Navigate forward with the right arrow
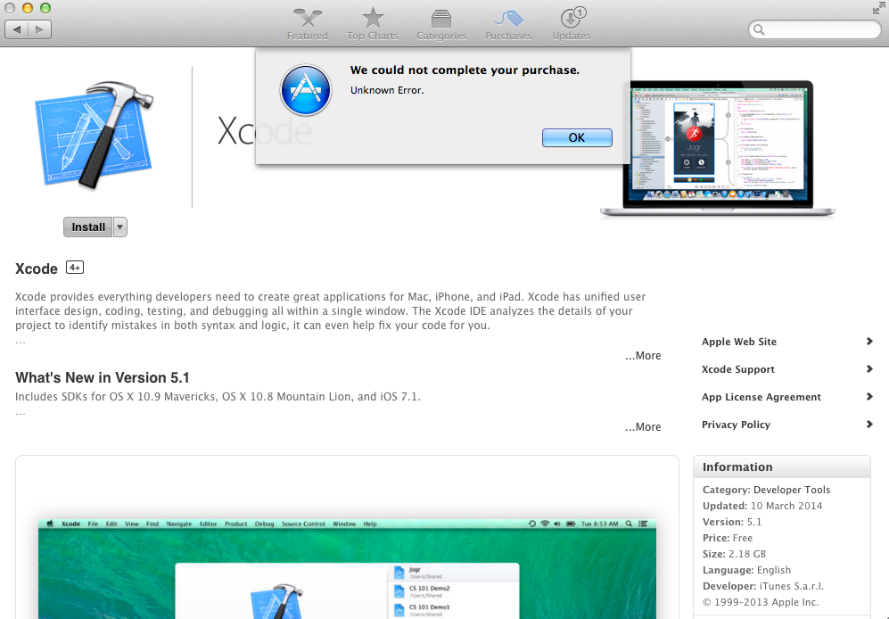This screenshot has height=619, width=889. [x=37, y=29]
